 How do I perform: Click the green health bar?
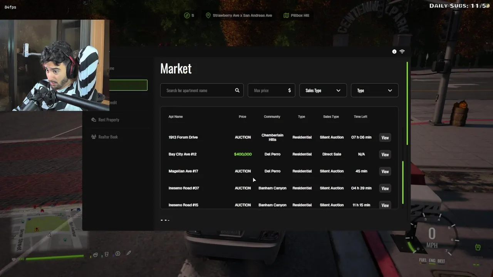54,257
